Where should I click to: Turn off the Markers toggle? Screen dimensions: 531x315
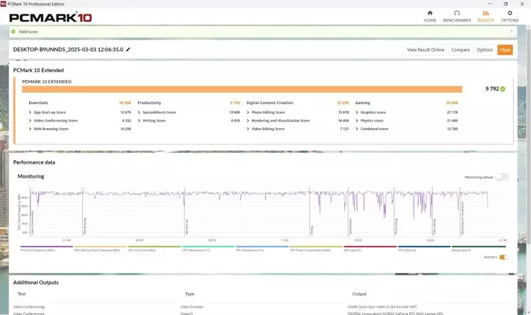503,257
